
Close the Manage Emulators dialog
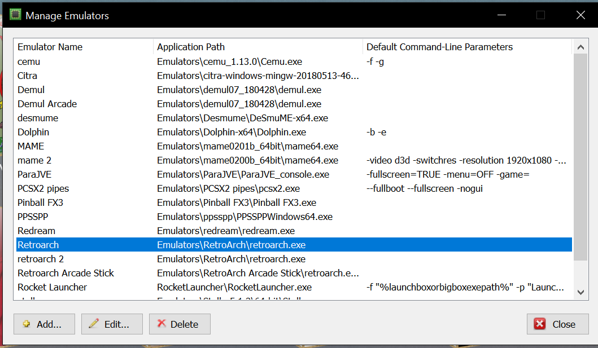[557, 324]
